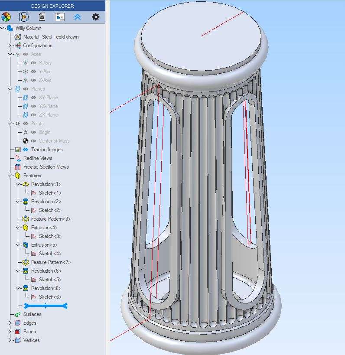Collapse the Axes node
This screenshot has height=355, width=345.
pos(10,54)
